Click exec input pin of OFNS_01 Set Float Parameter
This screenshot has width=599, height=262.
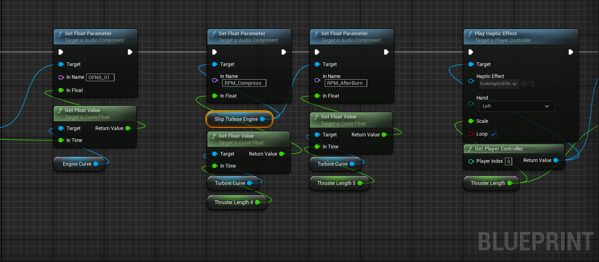(x=61, y=52)
